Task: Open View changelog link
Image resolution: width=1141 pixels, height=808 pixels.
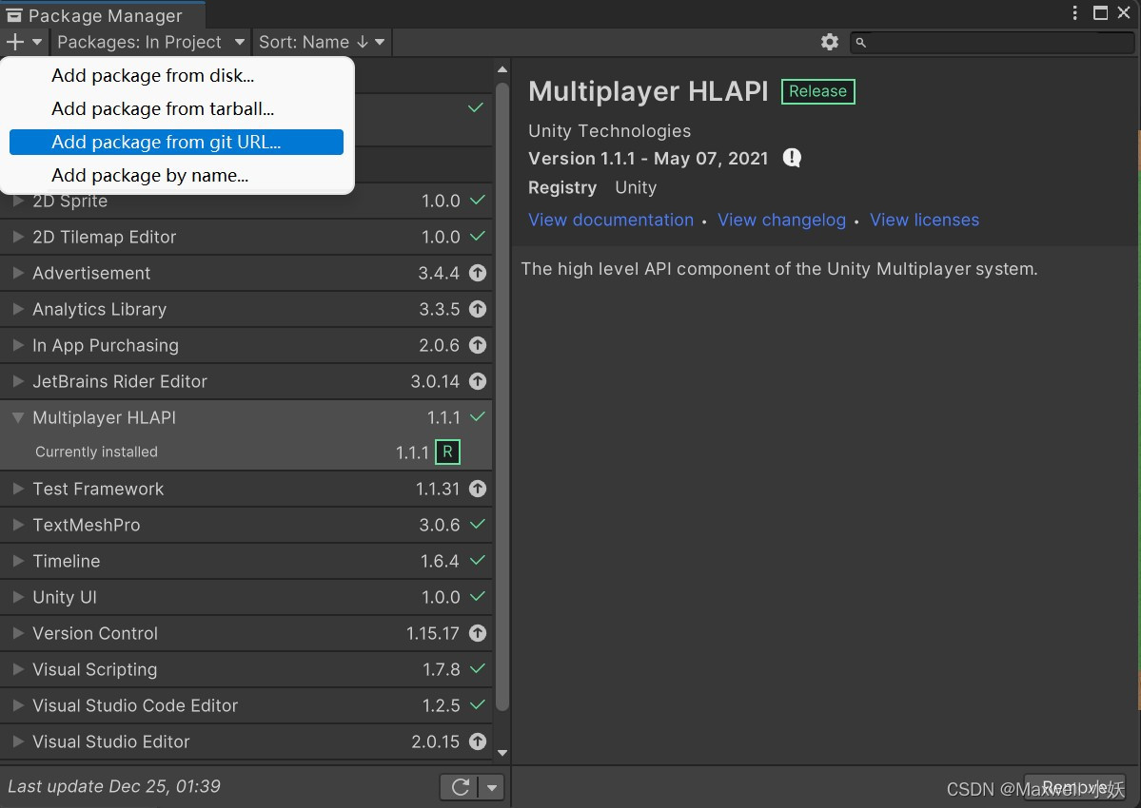Action: pos(781,221)
